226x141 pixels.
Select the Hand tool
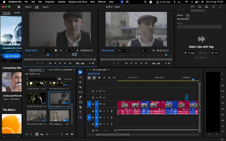coord(80,107)
